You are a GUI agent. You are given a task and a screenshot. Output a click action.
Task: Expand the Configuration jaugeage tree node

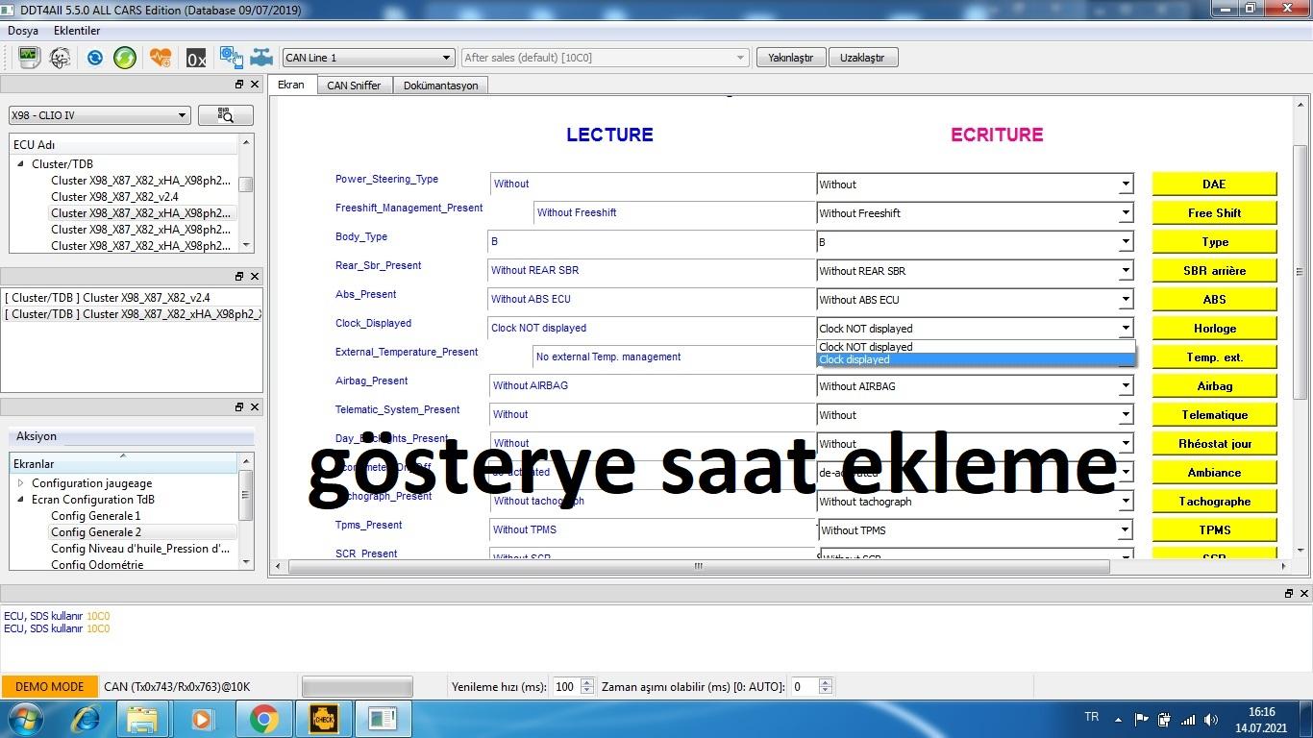tap(21, 483)
